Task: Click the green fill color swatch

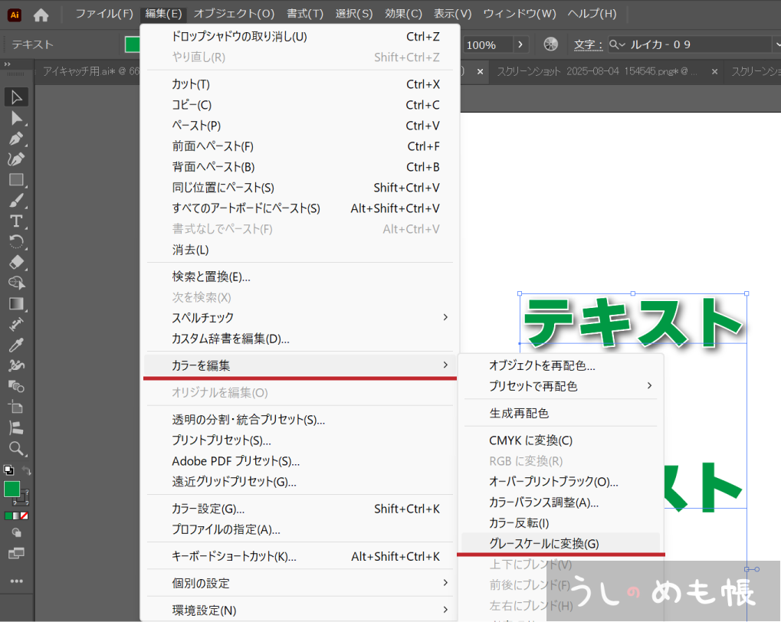Action: [12, 489]
